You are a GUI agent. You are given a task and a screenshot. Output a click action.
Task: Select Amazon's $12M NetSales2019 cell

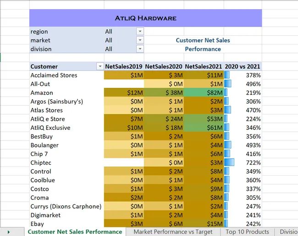[124, 92]
